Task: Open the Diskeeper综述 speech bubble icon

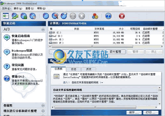Action: (7, 52)
